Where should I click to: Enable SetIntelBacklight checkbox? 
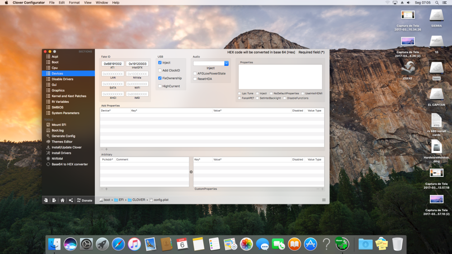pos(258,98)
